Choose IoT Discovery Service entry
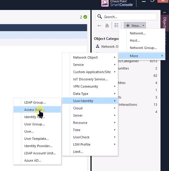 coord(90,79)
